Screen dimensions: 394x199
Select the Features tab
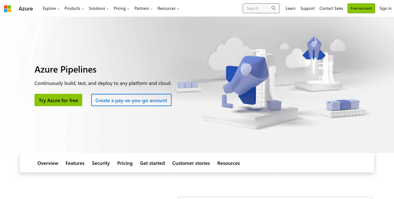tap(75, 163)
